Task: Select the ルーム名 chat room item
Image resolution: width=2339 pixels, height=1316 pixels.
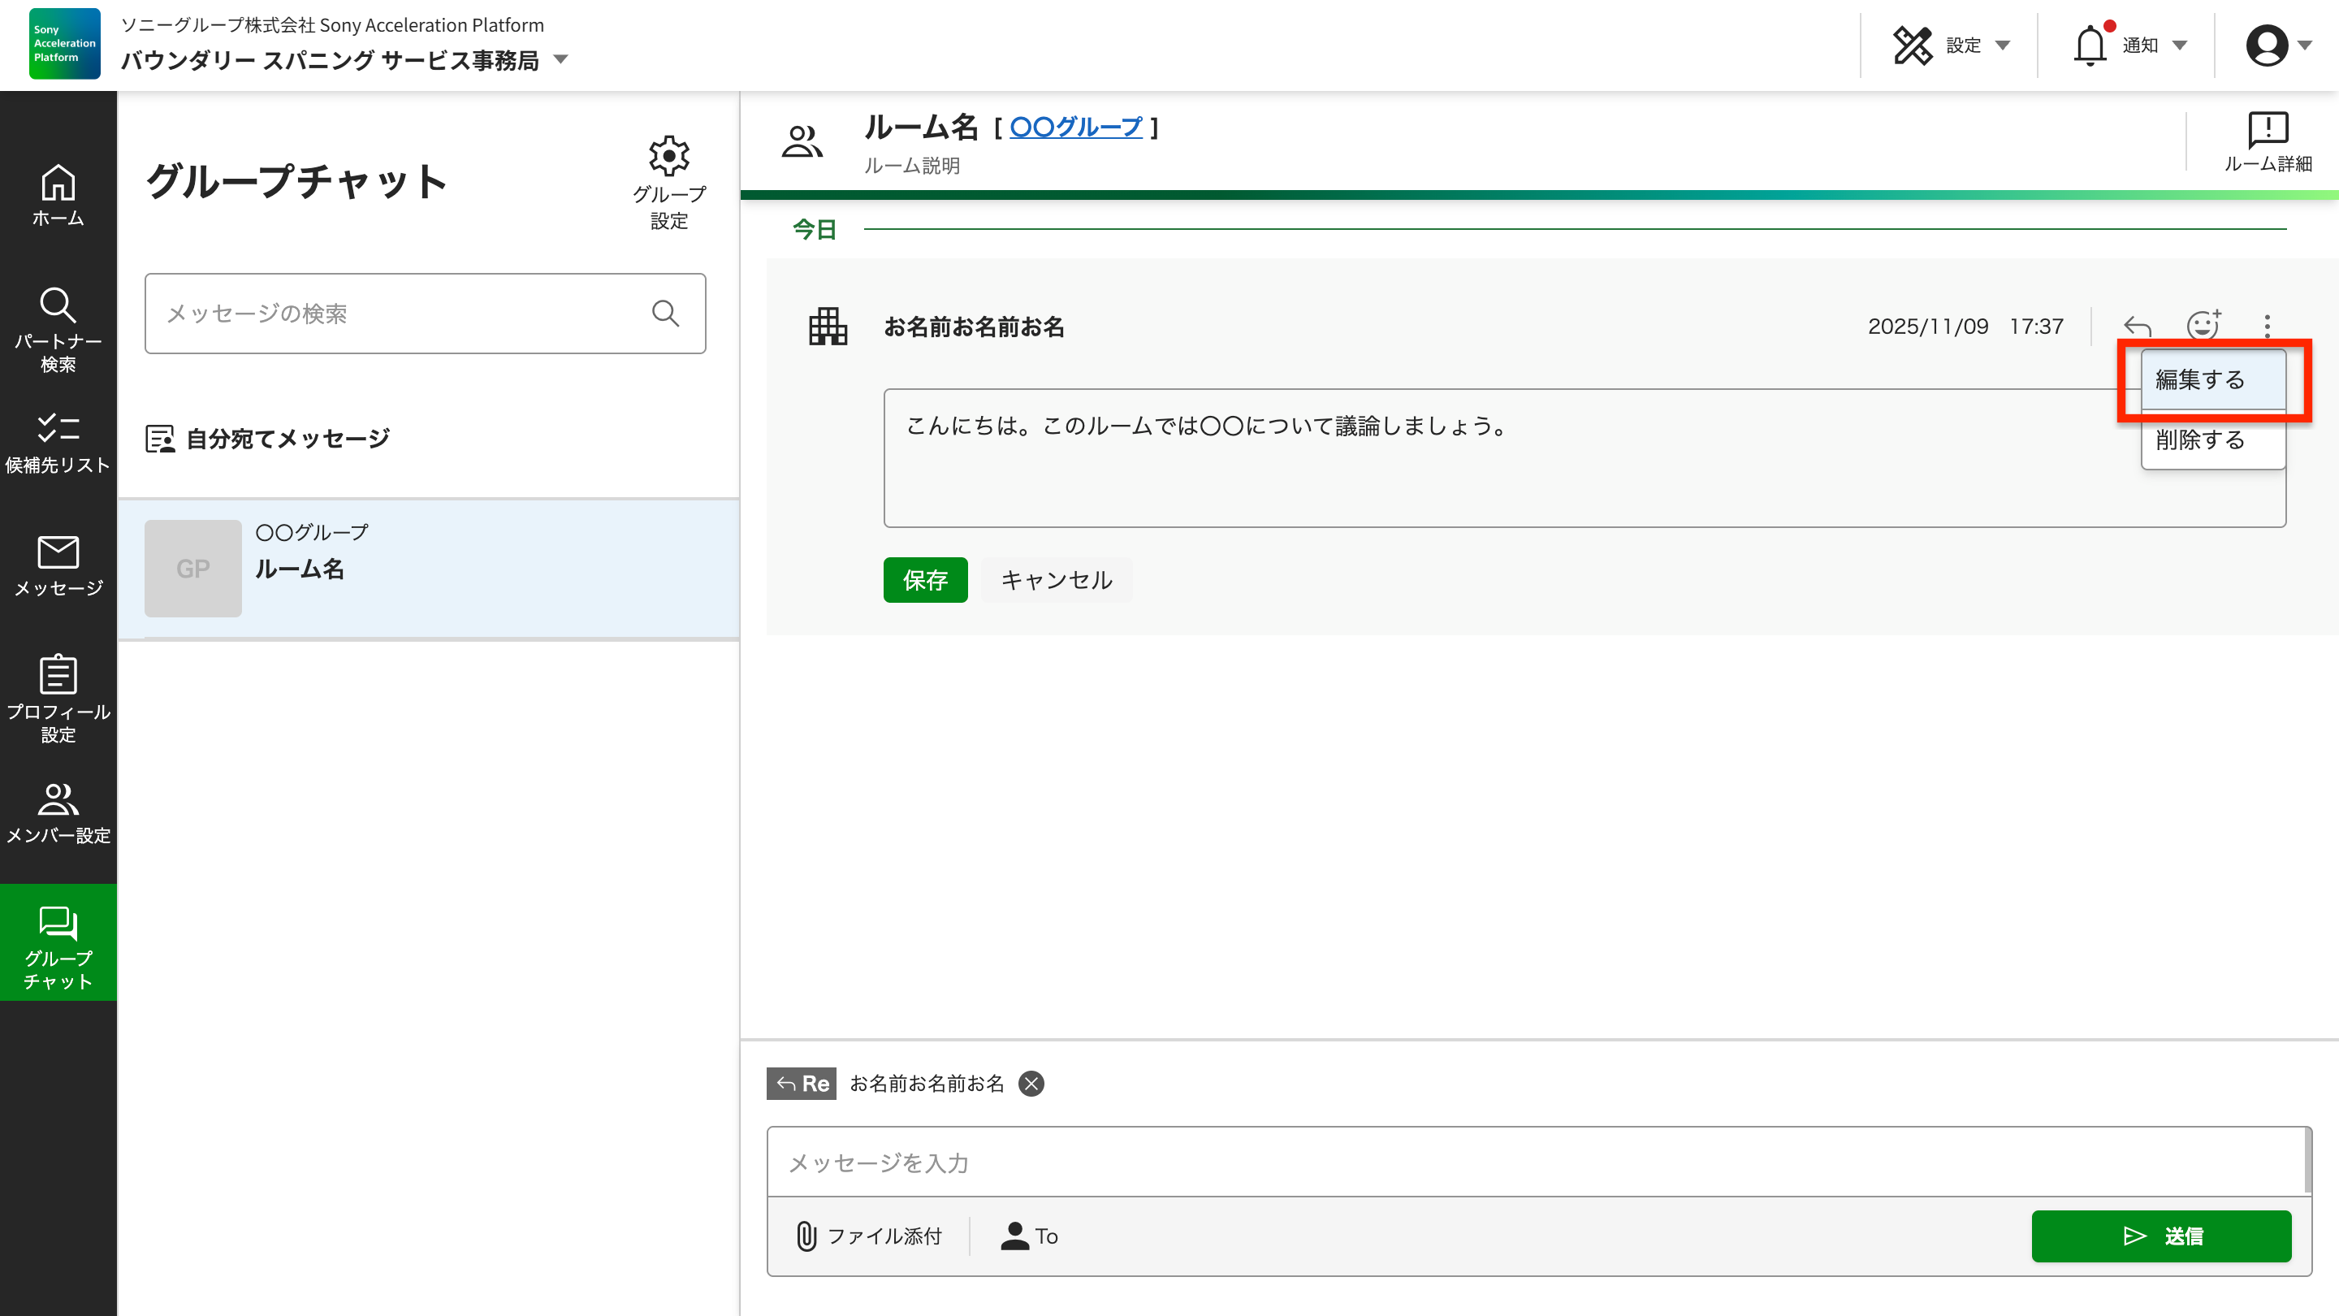Action: [x=428, y=569]
